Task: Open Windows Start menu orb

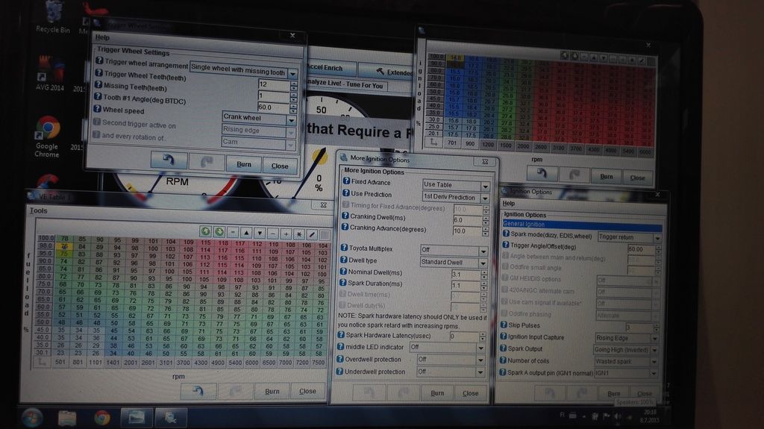Action: pyautogui.click(x=32, y=418)
